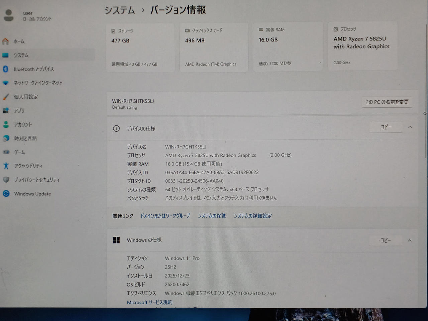Copy device specifications with コピー button
Viewport: 428px width, 321px height.
point(386,127)
